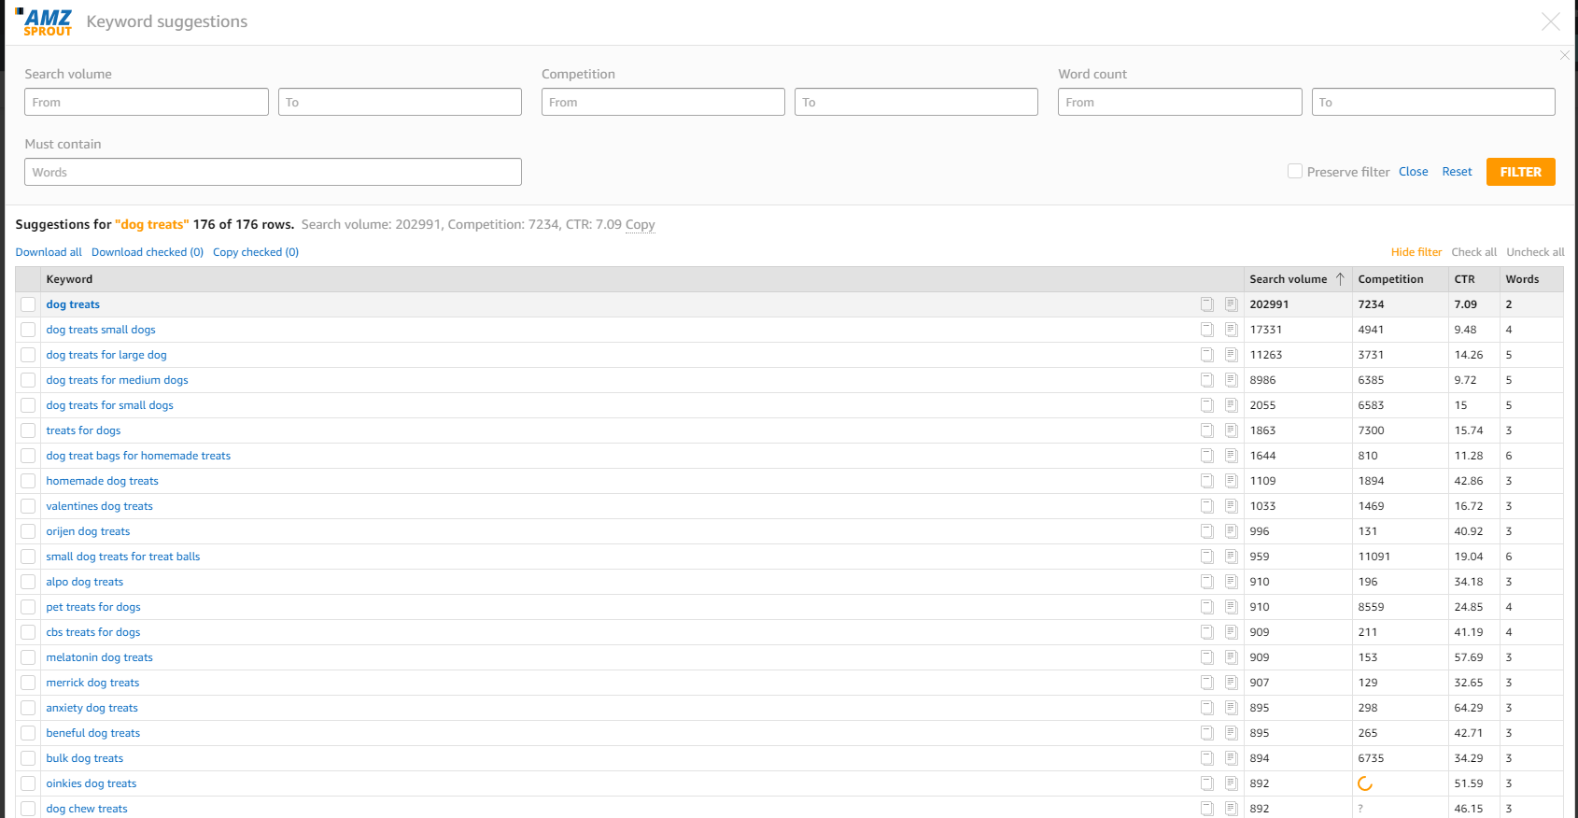Check the alpo dog treats row
The height and width of the screenshot is (818, 1578).
point(28,582)
